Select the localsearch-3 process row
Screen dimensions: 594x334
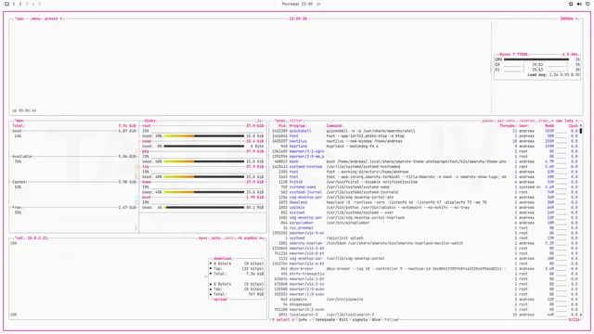(425, 315)
